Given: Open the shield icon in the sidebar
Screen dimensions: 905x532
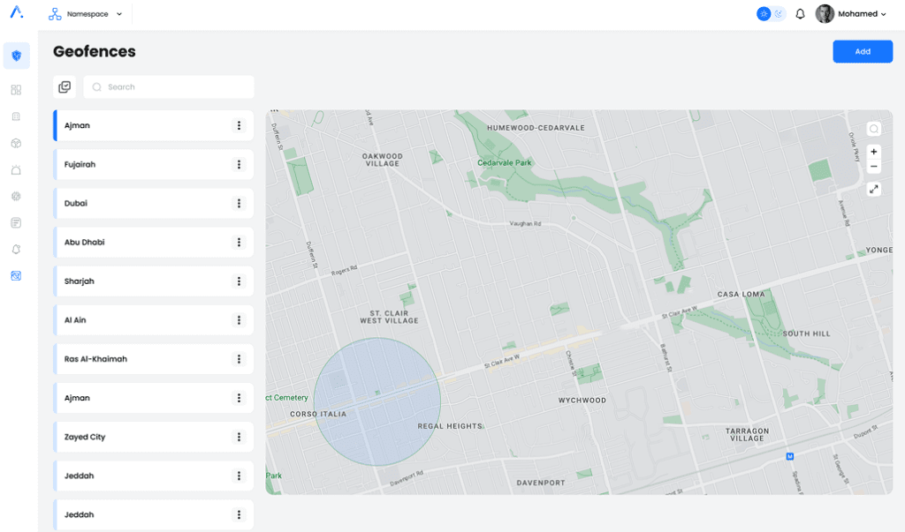Looking at the screenshot, I should click(x=16, y=56).
